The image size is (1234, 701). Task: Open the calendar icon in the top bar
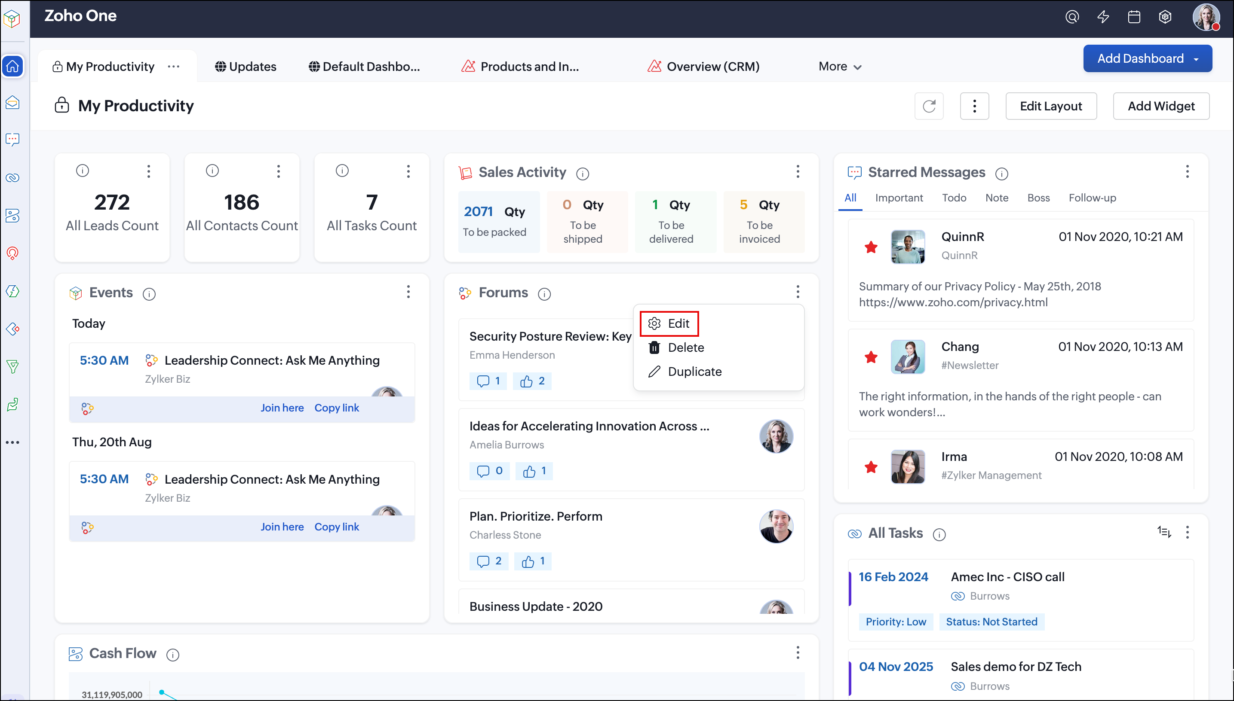pos(1134,17)
